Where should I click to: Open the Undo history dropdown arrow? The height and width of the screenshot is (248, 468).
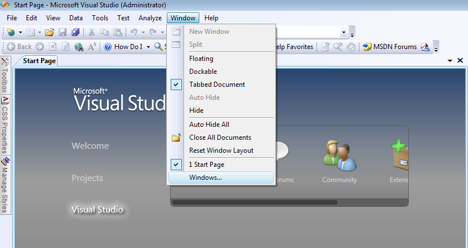click(x=143, y=32)
